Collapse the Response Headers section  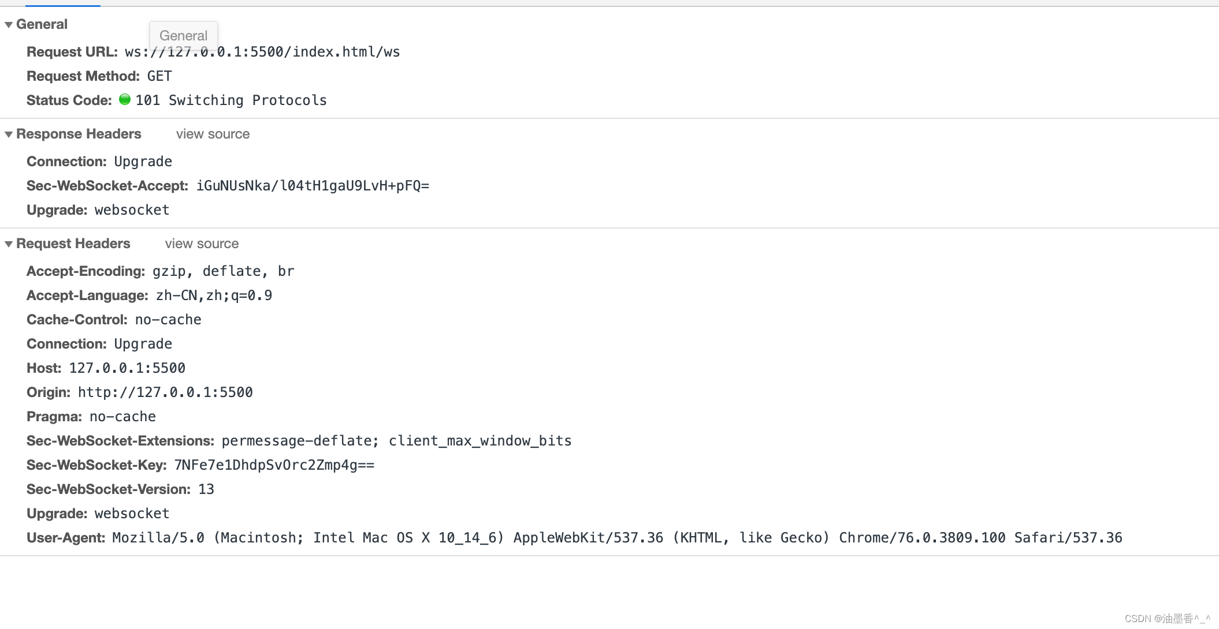click(8, 134)
